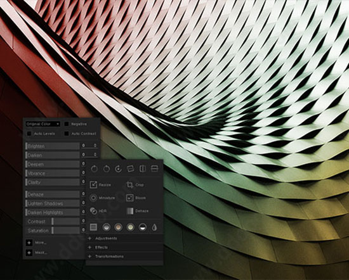Select the pale yellow circular filter preset
Image resolution: width=349 pixels, height=280 pixels.
(131, 227)
